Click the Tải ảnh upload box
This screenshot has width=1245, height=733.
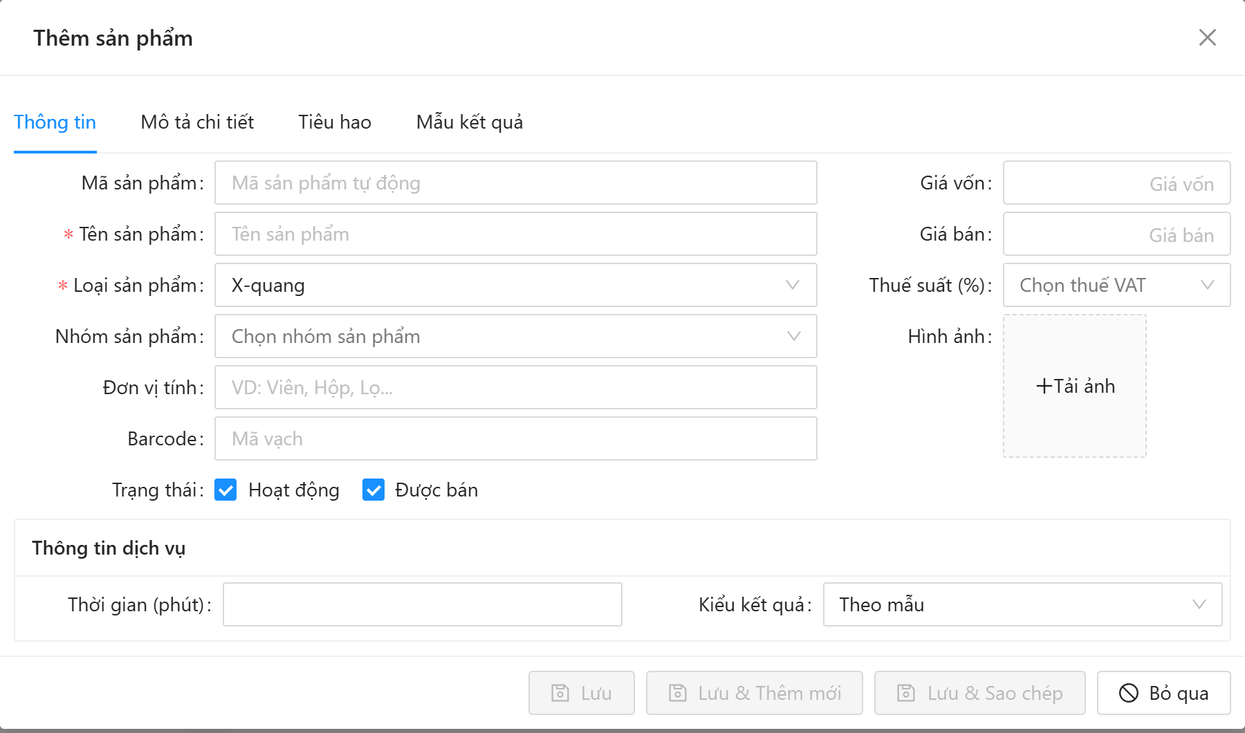[x=1075, y=386]
